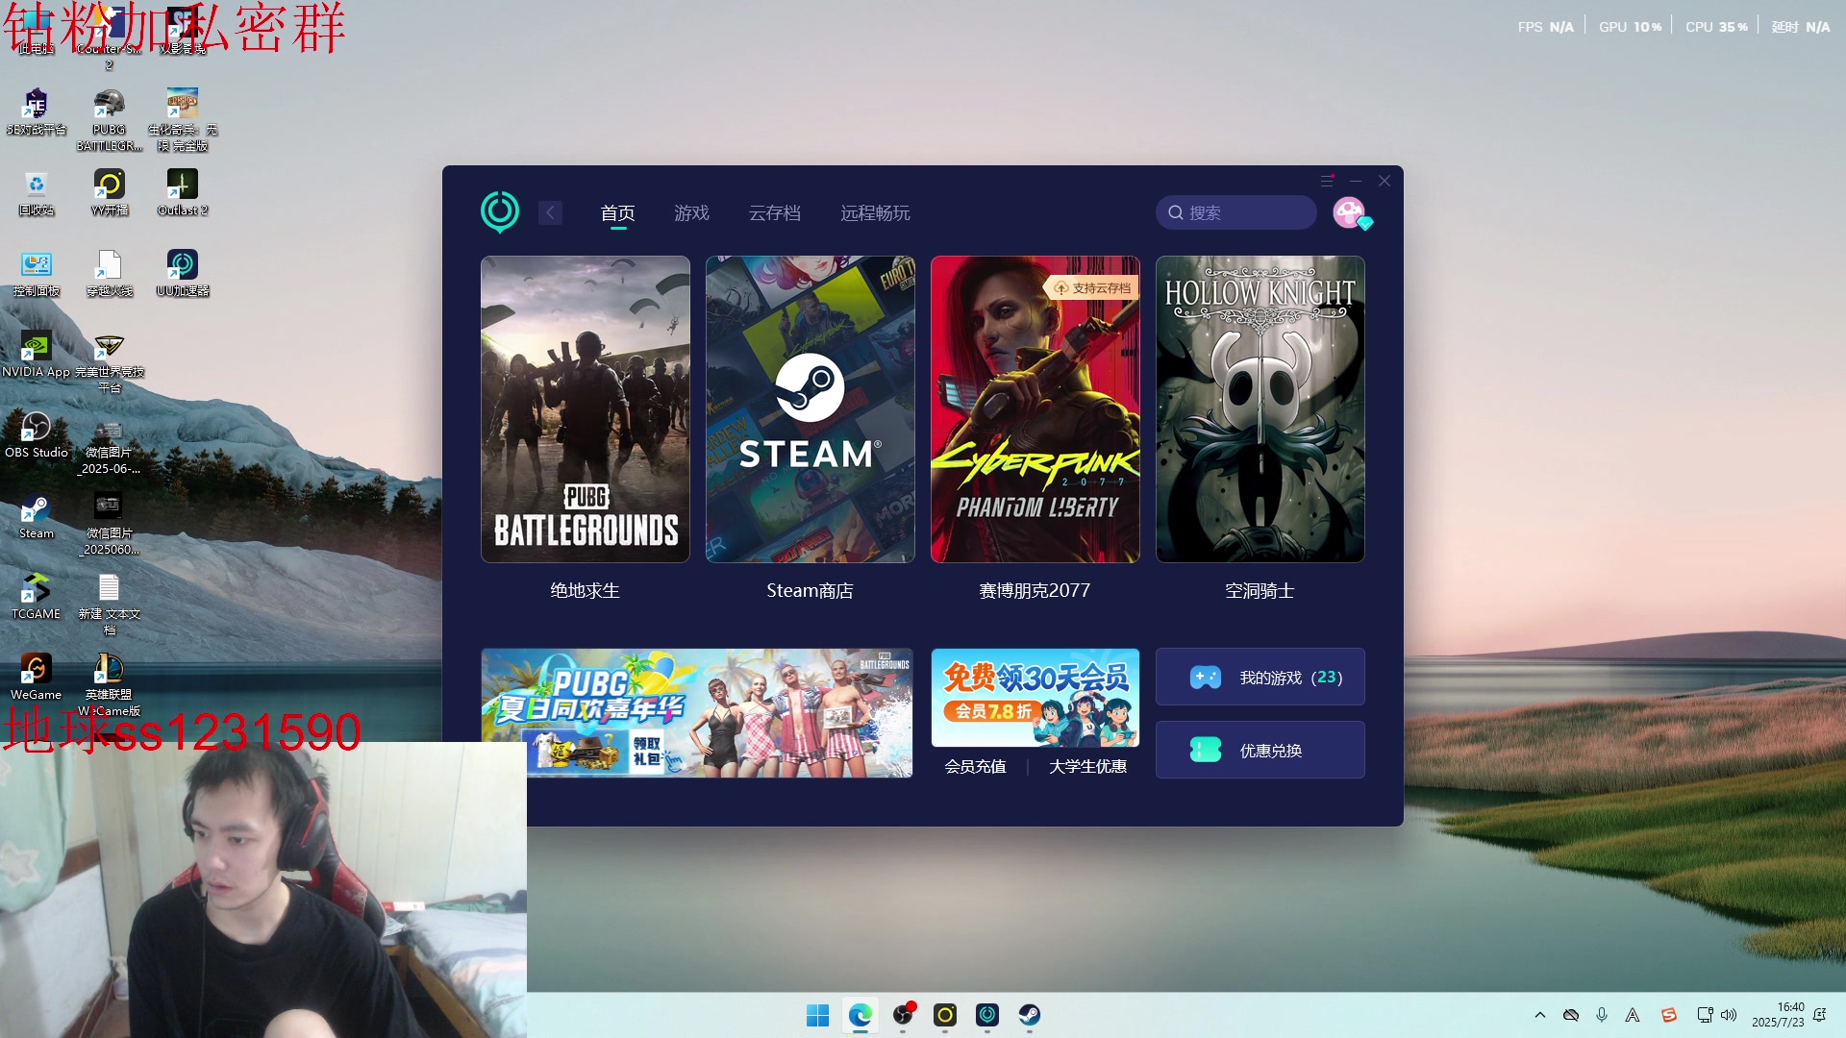Open 我的游戏 (23) button
Viewport: 1846px width, 1038px height.
[x=1260, y=678]
